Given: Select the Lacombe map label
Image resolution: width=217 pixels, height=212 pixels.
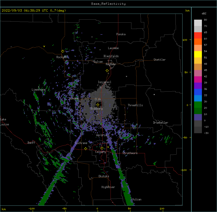Looking at the screenshot, I should click(x=113, y=48).
